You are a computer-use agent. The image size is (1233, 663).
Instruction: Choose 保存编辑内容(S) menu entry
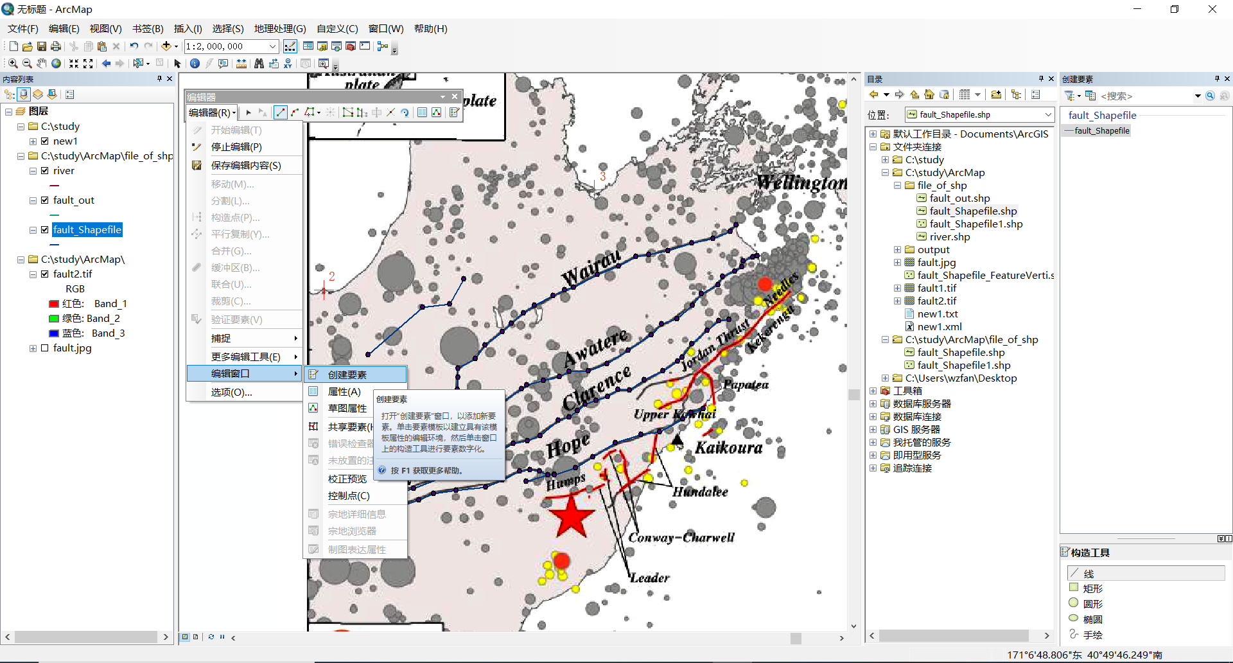coord(245,166)
